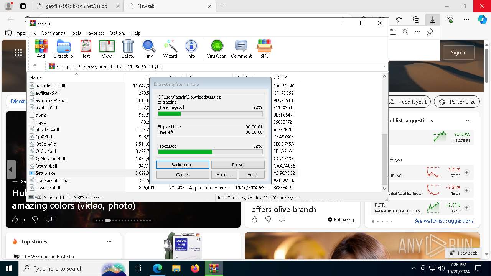Open the Find tool

tap(149, 49)
